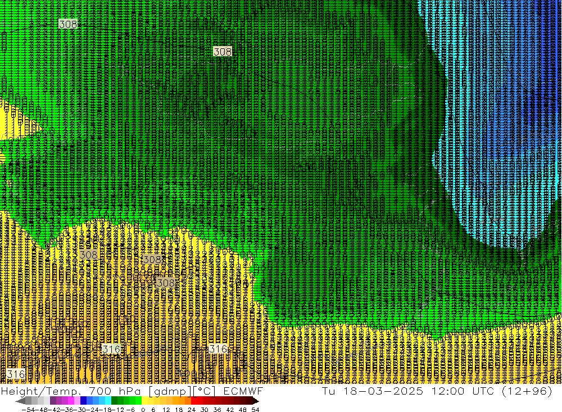Click the 'Tu' weekday abbreviation

click(x=328, y=391)
